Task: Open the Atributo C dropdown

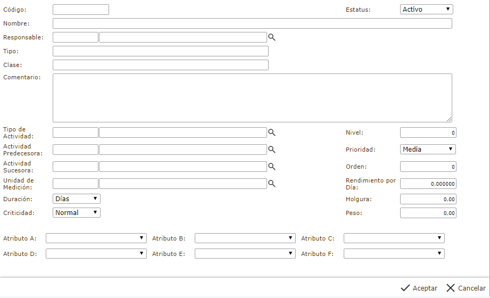Action: pos(394,238)
